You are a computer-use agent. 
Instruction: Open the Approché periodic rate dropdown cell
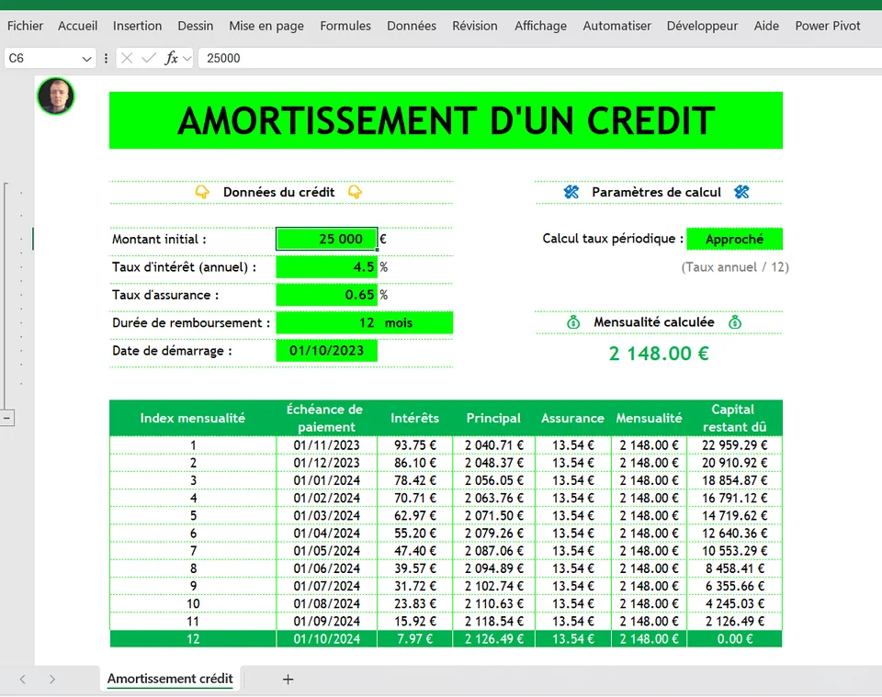(735, 239)
